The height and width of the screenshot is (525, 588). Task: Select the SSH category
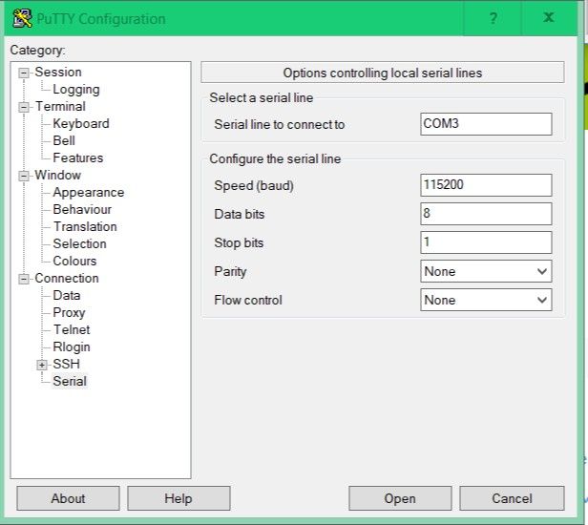pos(67,364)
